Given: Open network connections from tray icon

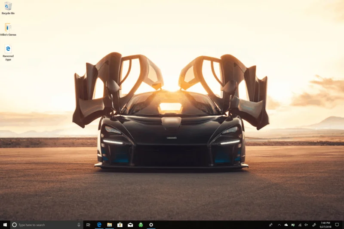Looking at the screenshot, I should tap(300, 225).
